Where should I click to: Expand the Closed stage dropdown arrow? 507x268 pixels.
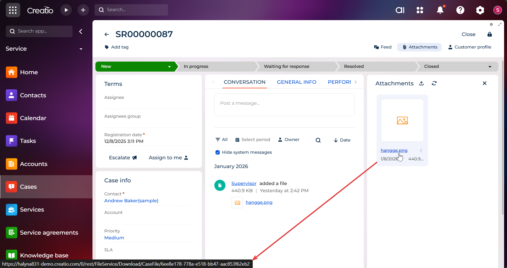point(490,67)
